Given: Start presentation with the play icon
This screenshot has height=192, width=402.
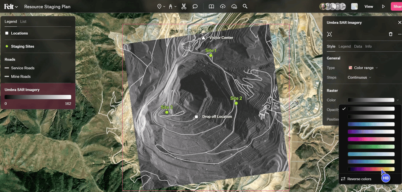Looking at the screenshot, I should [x=383, y=6].
